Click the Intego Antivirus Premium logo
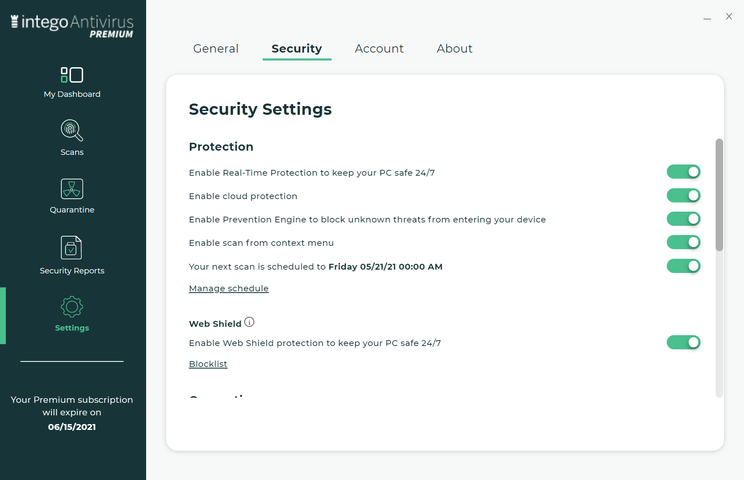Screen dimensions: 744x480 (x=72, y=26)
